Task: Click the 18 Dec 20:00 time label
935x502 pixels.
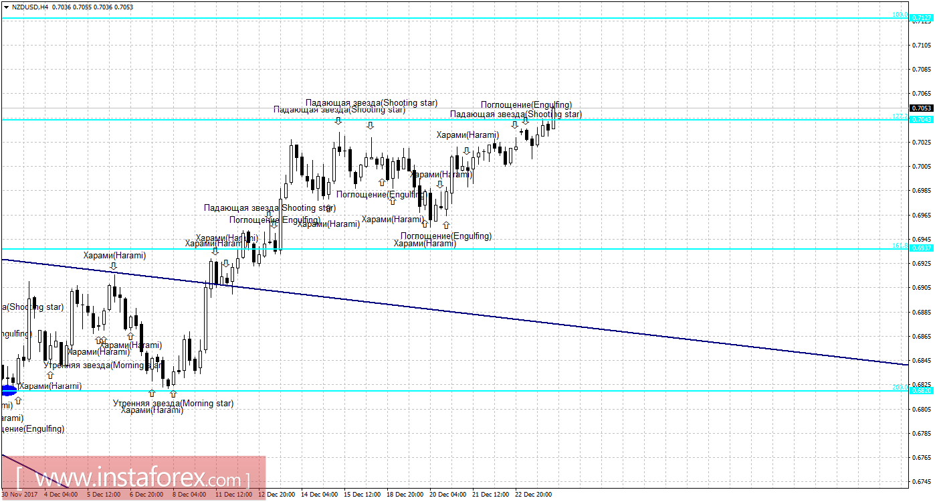Action: tap(405, 495)
